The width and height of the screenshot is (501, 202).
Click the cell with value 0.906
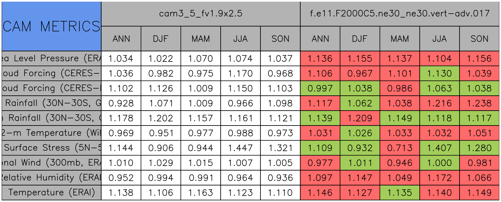tap(161, 148)
